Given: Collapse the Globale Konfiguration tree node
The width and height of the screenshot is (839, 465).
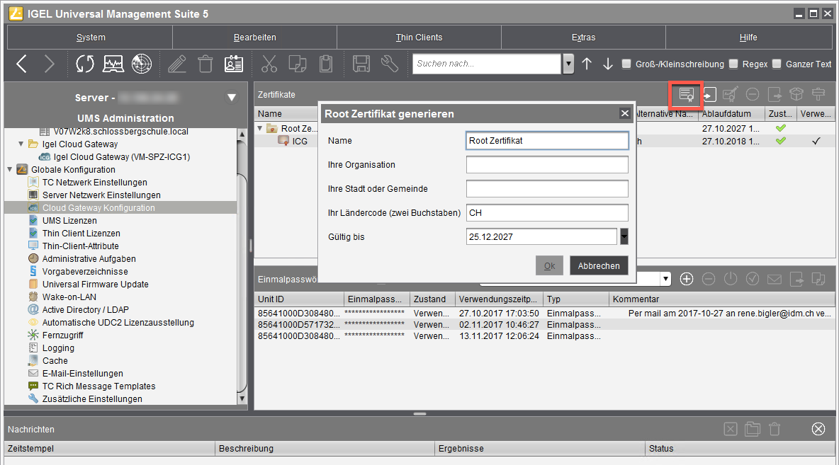Looking at the screenshot, I should [10, 169].
